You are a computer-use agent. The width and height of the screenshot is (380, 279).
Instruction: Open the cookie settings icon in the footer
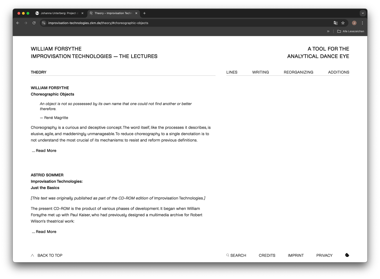[347, 255]
